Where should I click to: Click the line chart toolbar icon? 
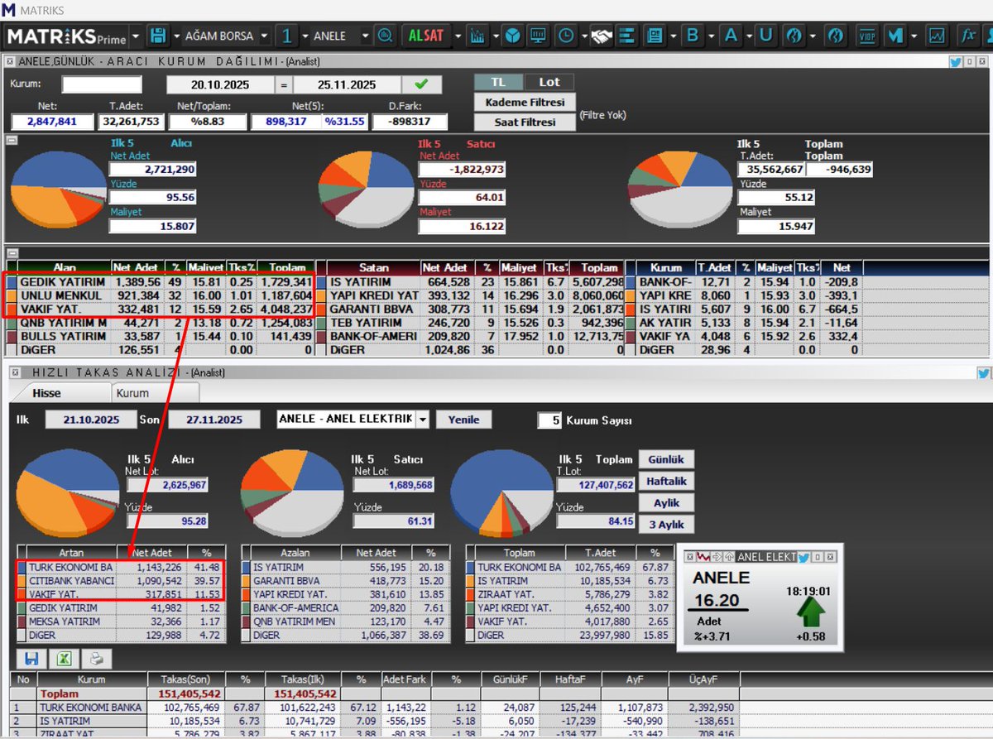click(x=937, y=36)
